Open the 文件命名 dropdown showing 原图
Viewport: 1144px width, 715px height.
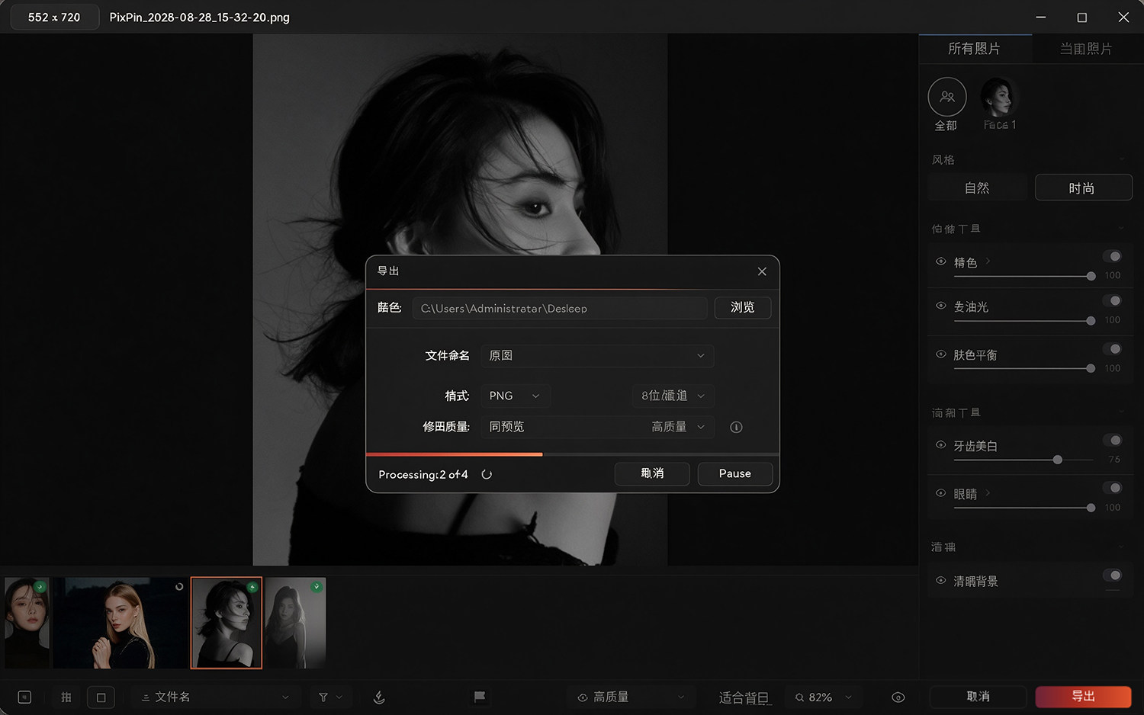(x=597, y=356)
